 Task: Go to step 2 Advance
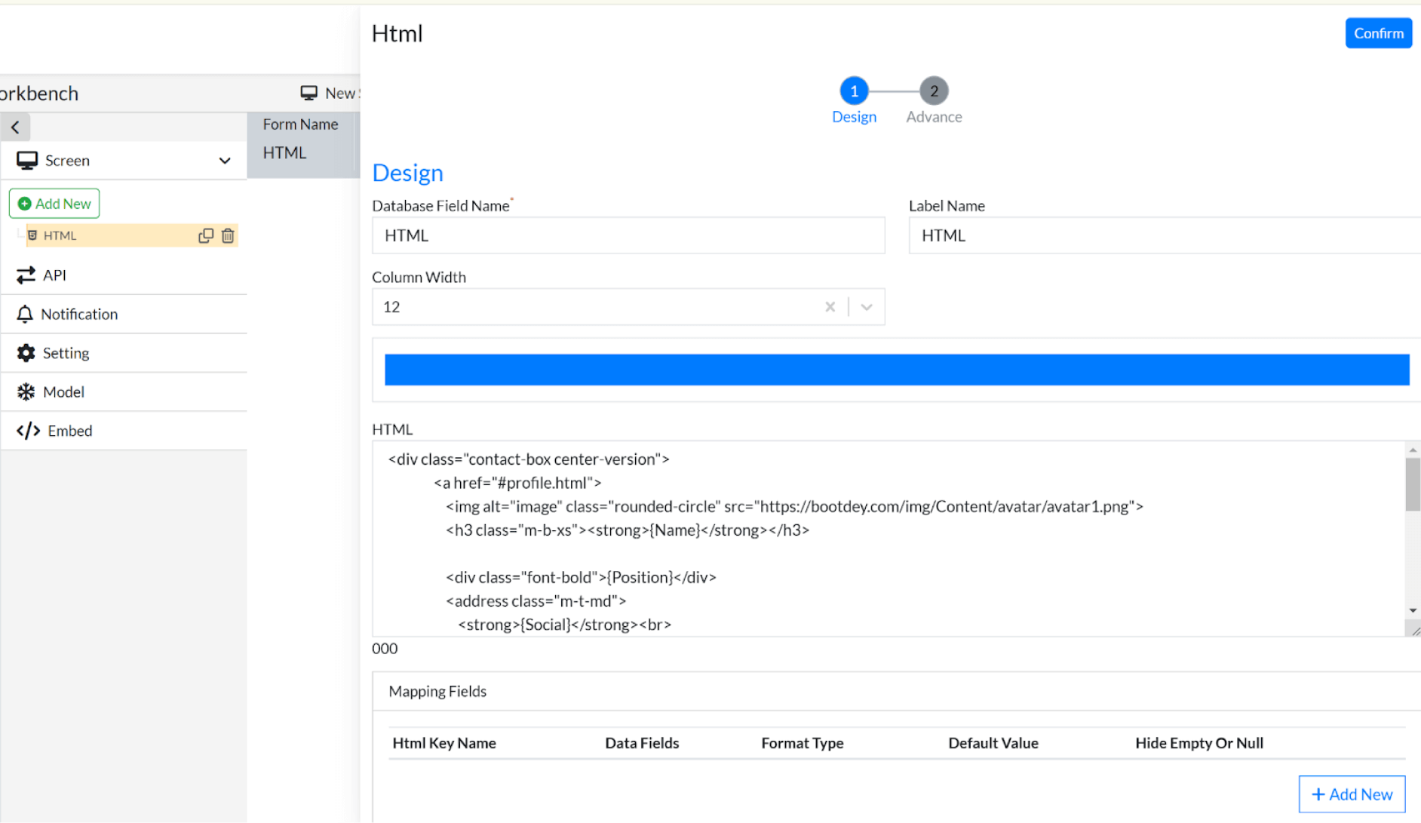[x=933, y=91]
